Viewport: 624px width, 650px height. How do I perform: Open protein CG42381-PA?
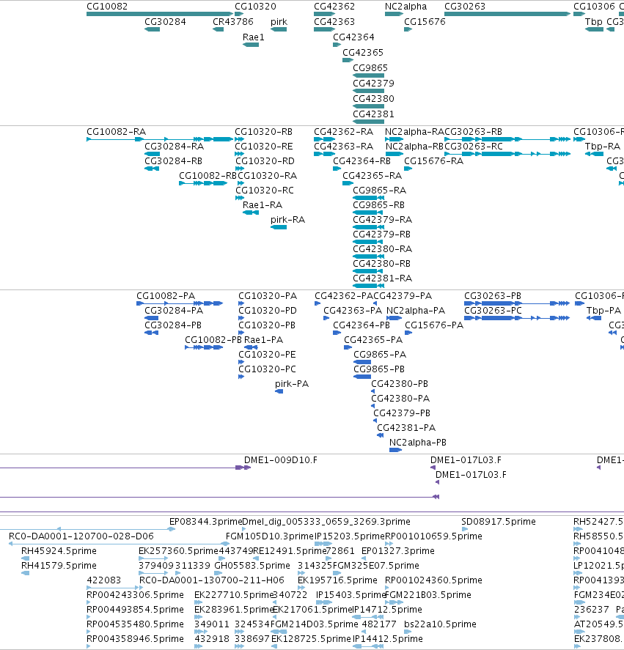point(406,428)
